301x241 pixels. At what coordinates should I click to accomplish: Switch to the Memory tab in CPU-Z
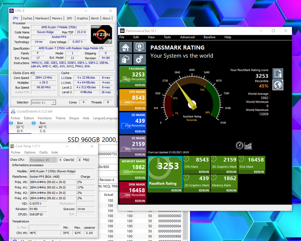point(57,18)
